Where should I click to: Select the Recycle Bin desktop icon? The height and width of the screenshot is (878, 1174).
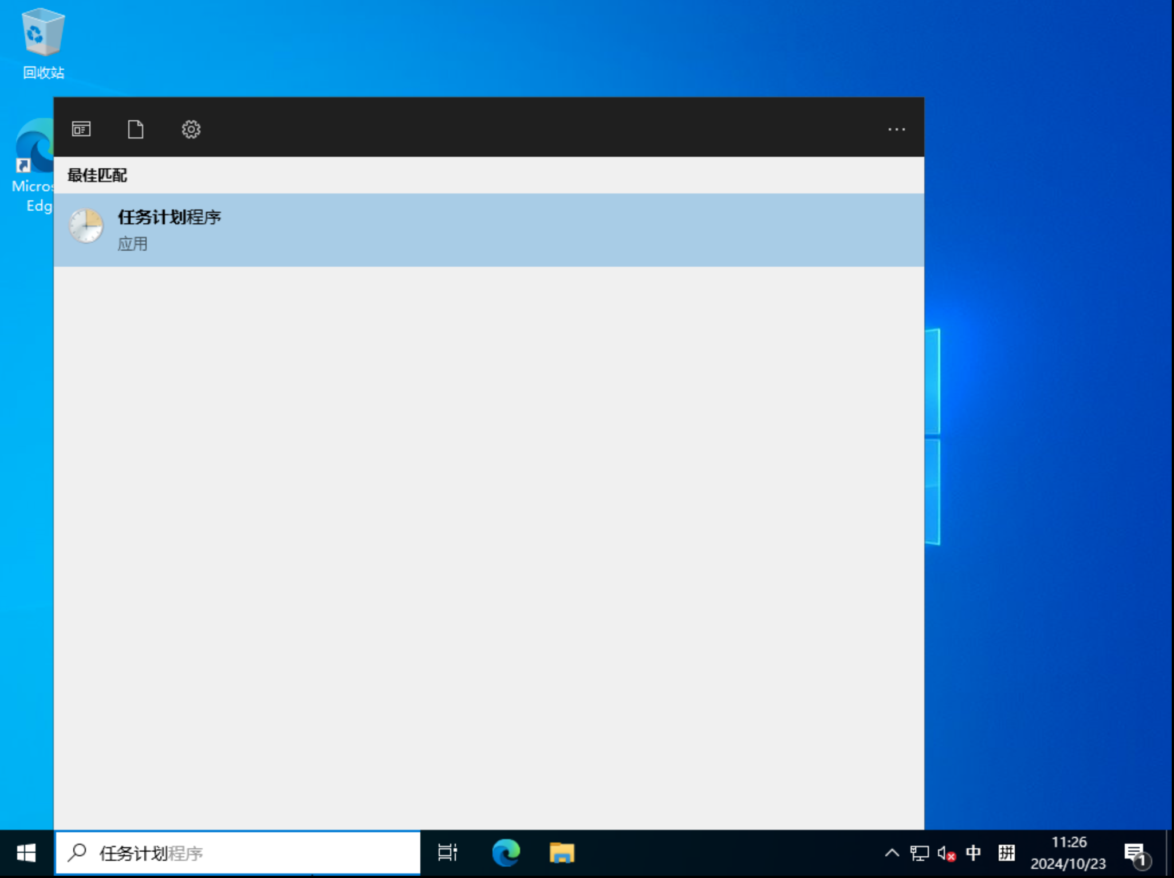coord(43,43)
